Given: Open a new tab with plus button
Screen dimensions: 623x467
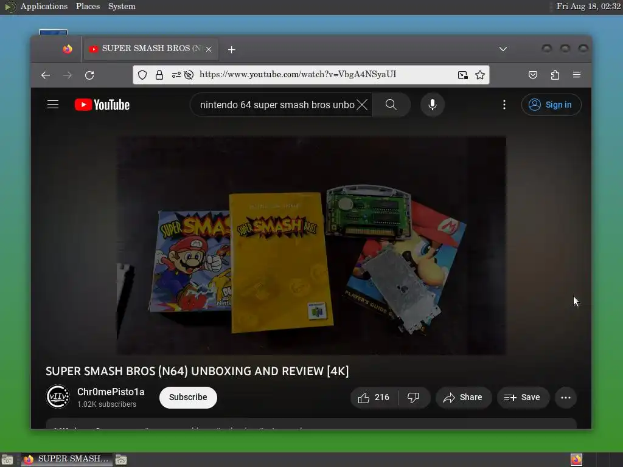Looking at the screenshot, I should [232, 50].
